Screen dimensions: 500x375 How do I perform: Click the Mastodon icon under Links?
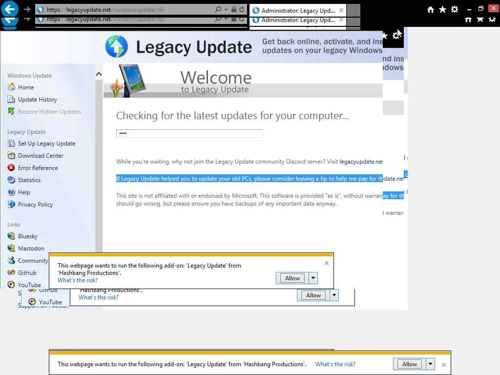pos(11,248)
